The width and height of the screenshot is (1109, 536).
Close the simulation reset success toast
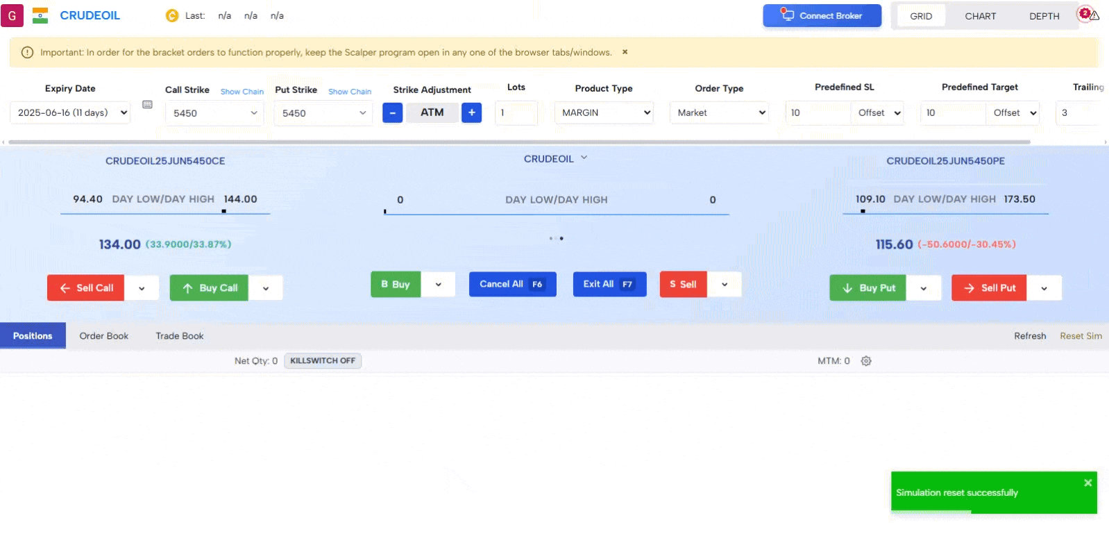[1087, 483]
